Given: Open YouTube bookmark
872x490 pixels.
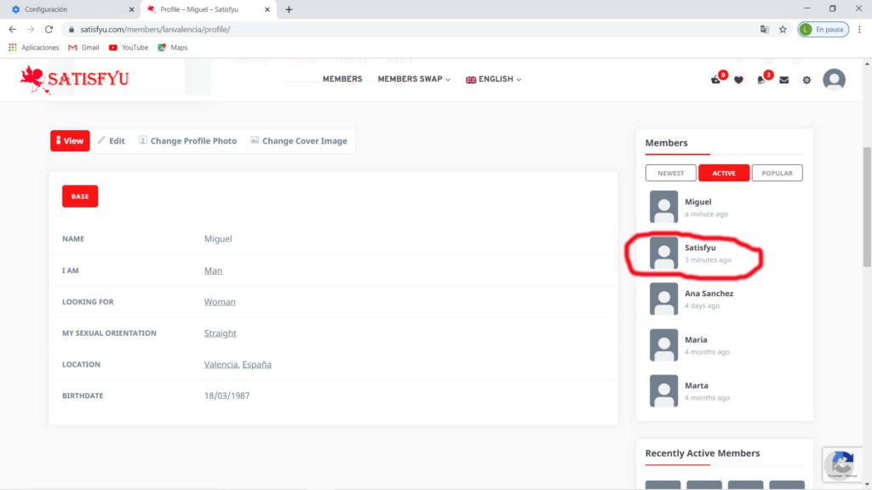Looking at the screenshot, I should (x=129, y=48).
